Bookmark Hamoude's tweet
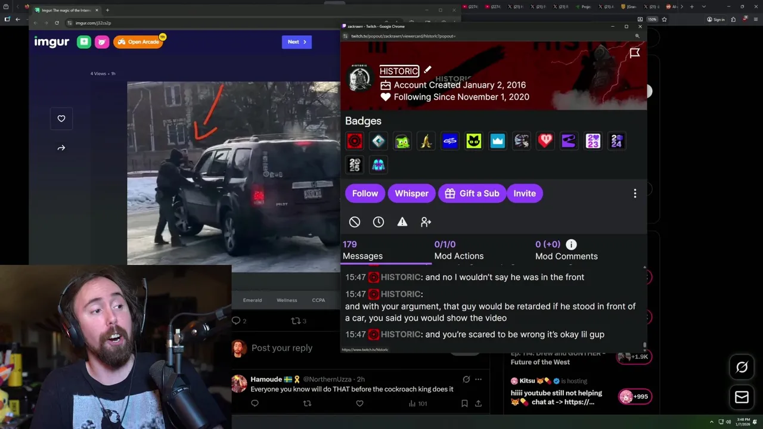 point(464,403)
